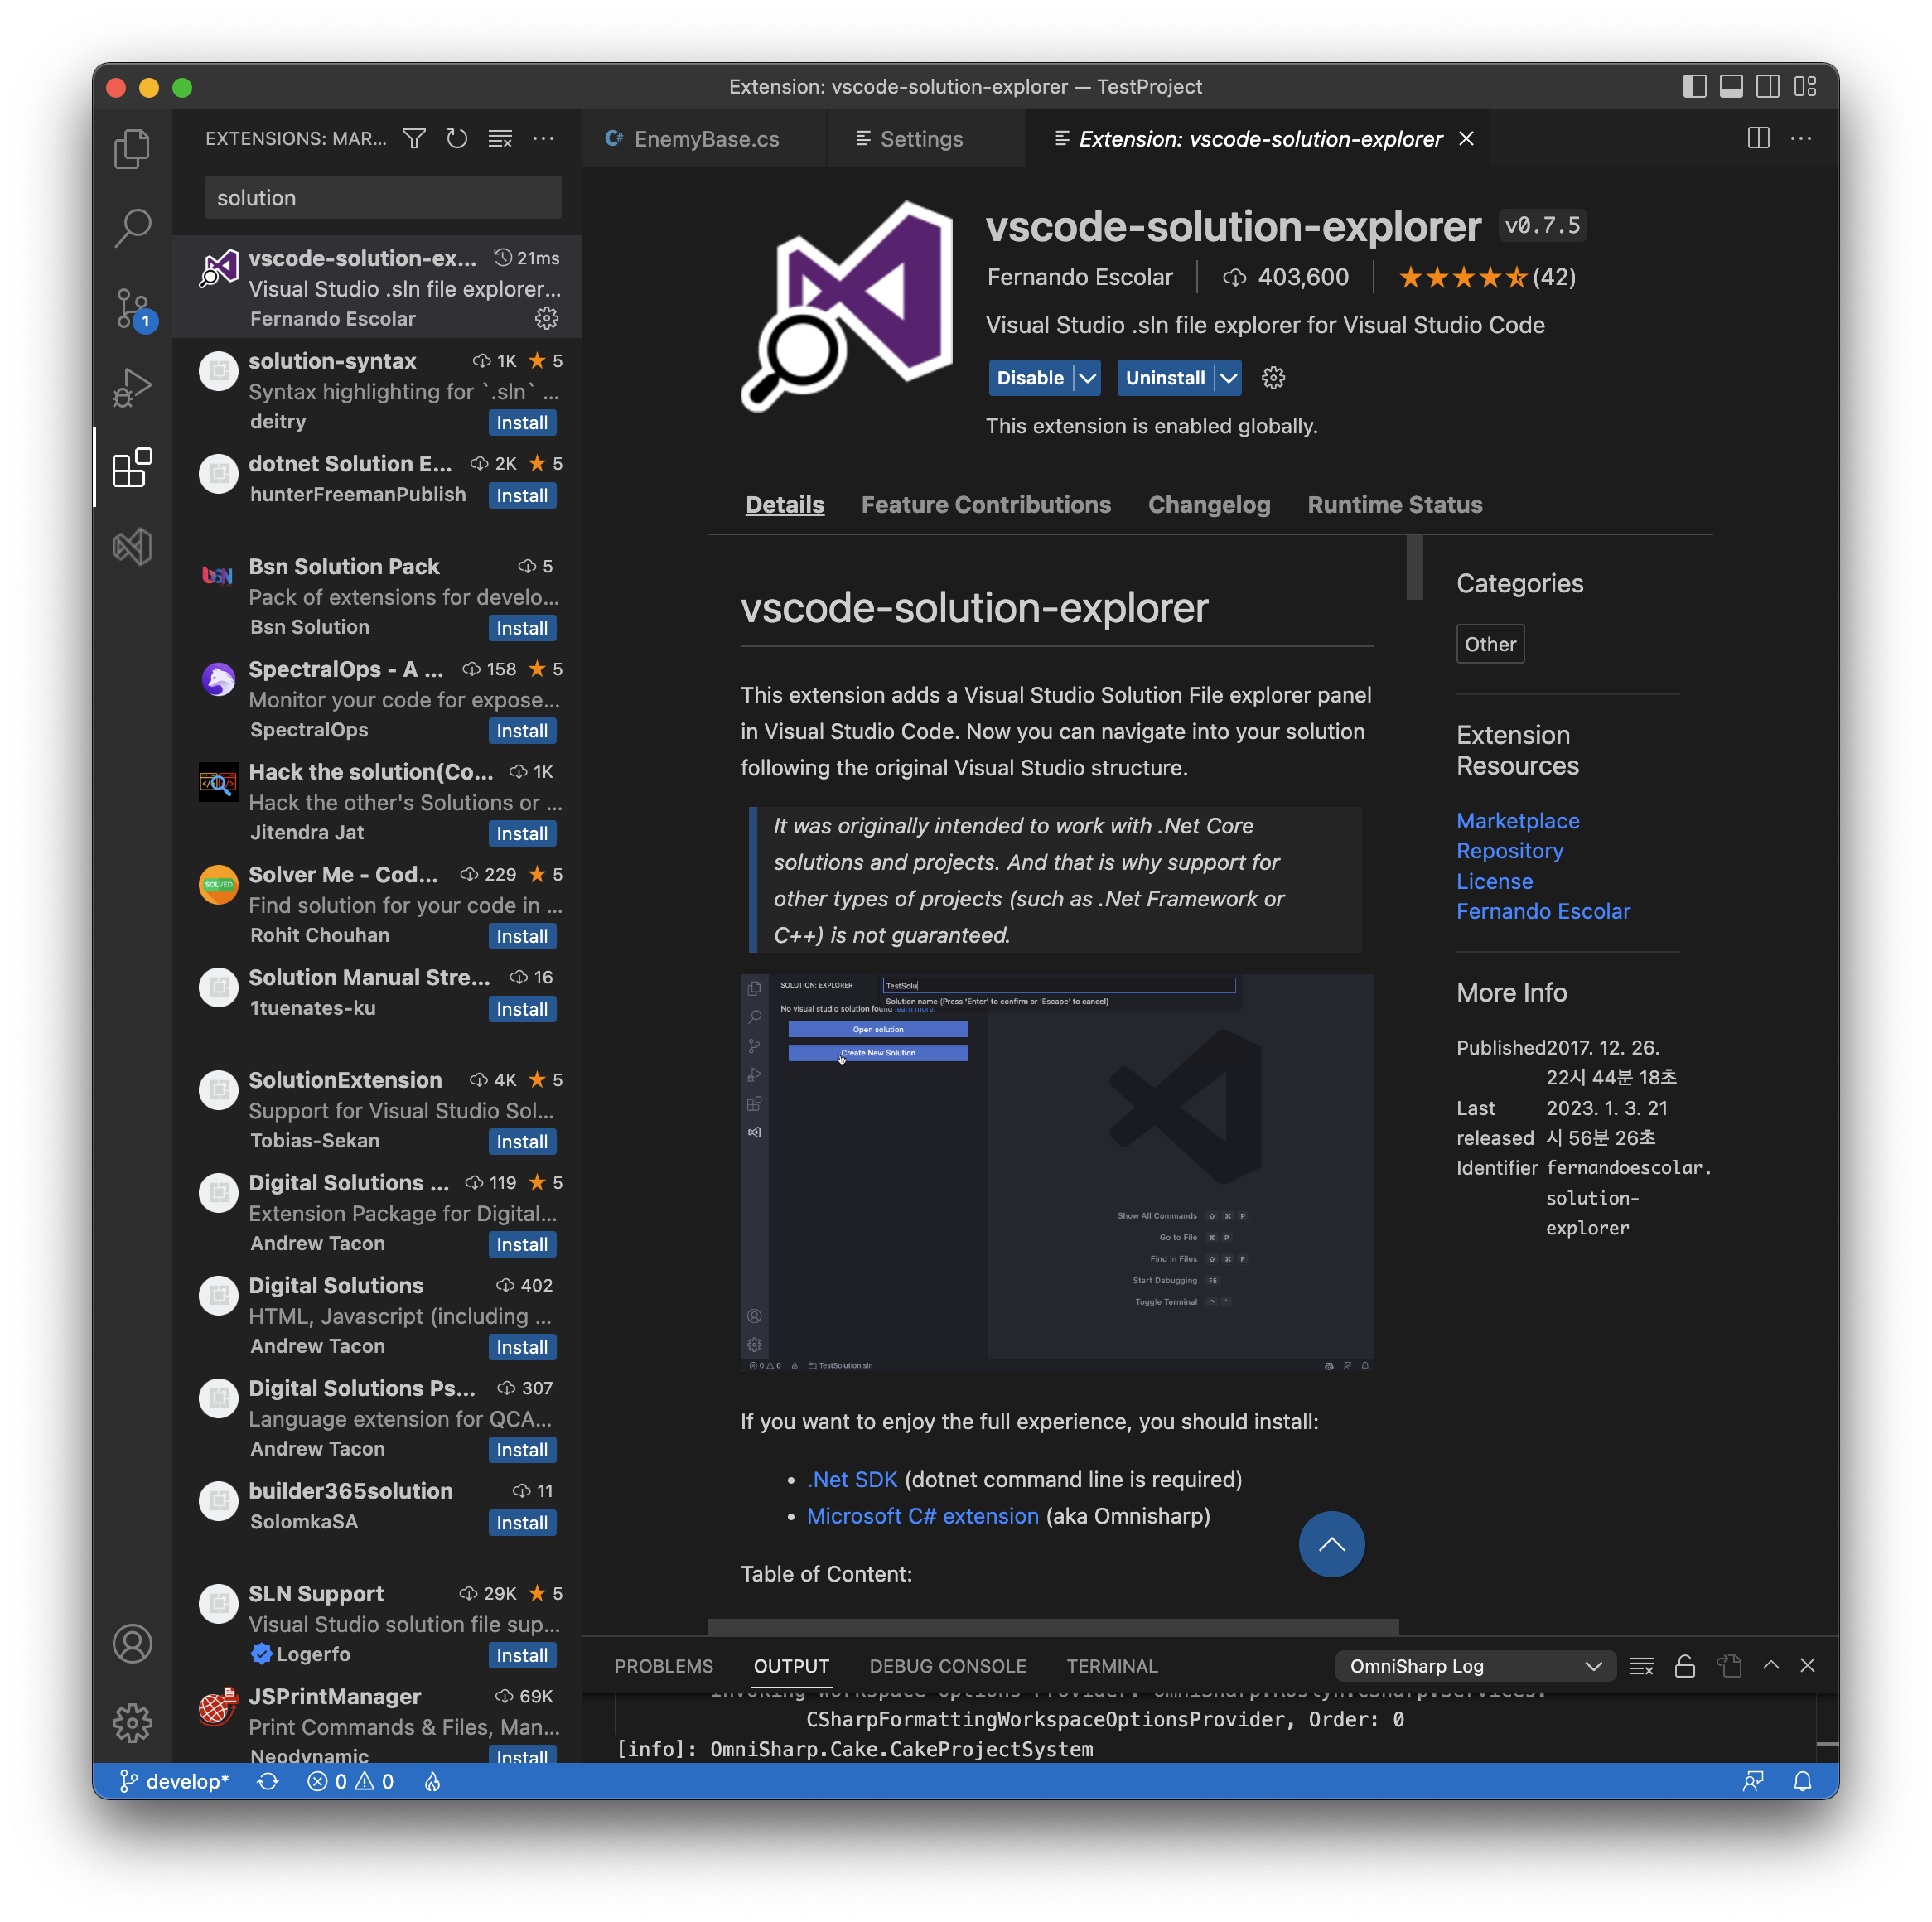Open the Run and Debug view
This screenshot has height=1922, width=1932.
(132, 388)
